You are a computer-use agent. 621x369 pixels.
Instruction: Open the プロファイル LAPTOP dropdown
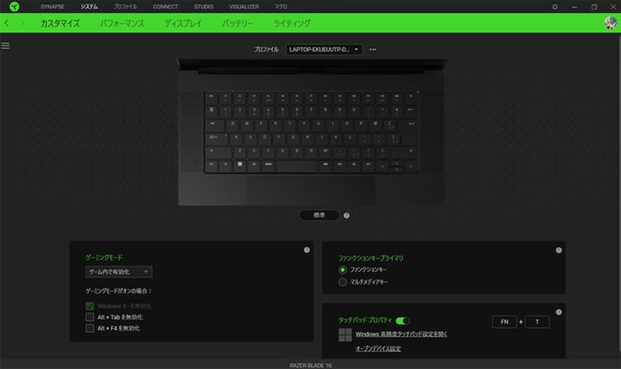pyautogui.click(x=324, y=49)
